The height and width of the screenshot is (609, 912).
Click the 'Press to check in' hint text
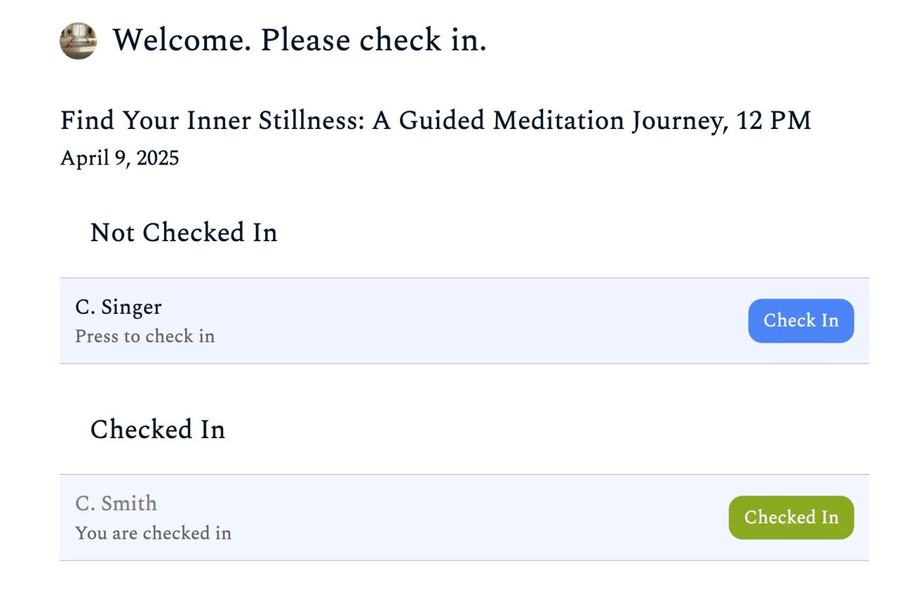click(145, 336)
